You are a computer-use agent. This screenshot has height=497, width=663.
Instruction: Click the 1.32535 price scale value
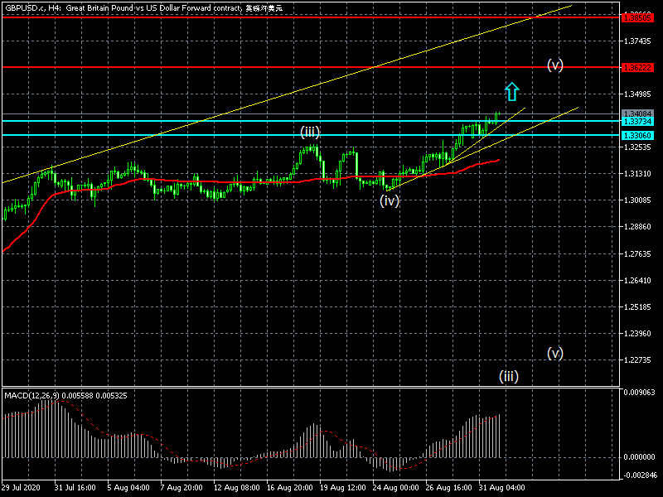(637, 147)
